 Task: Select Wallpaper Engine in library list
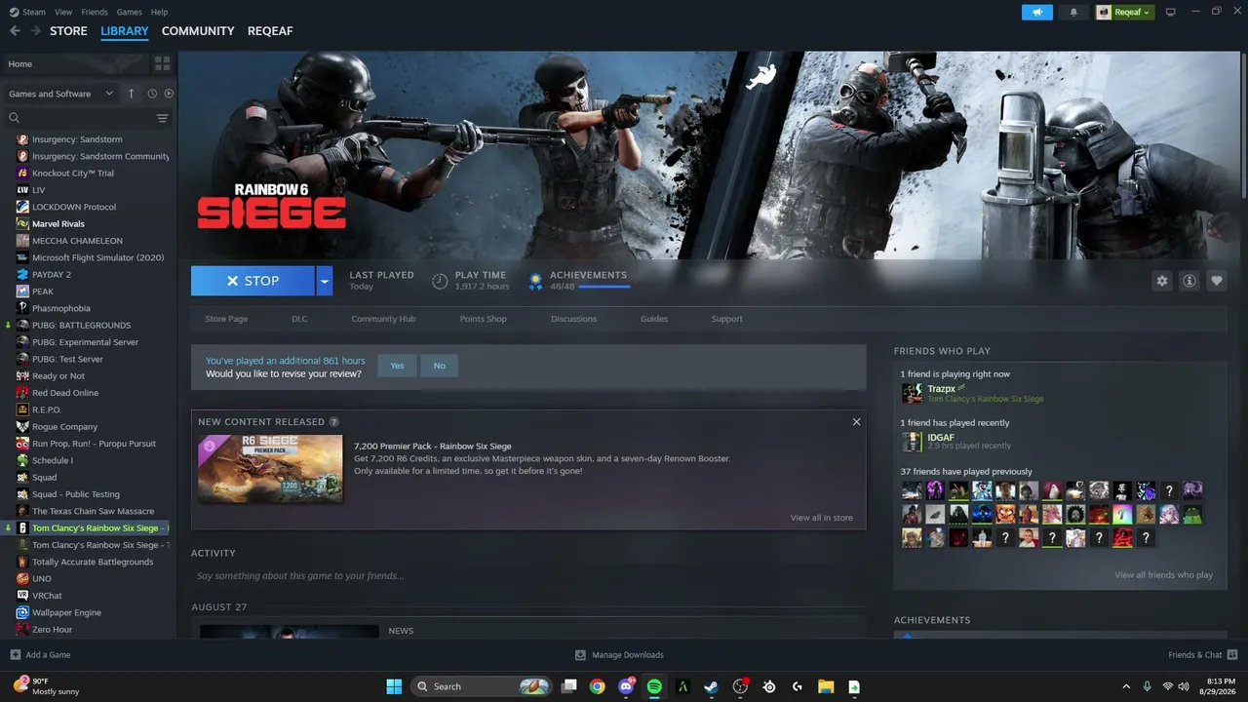[66, 612]
